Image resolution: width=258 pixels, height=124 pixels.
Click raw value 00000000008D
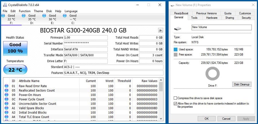point(147,108)
